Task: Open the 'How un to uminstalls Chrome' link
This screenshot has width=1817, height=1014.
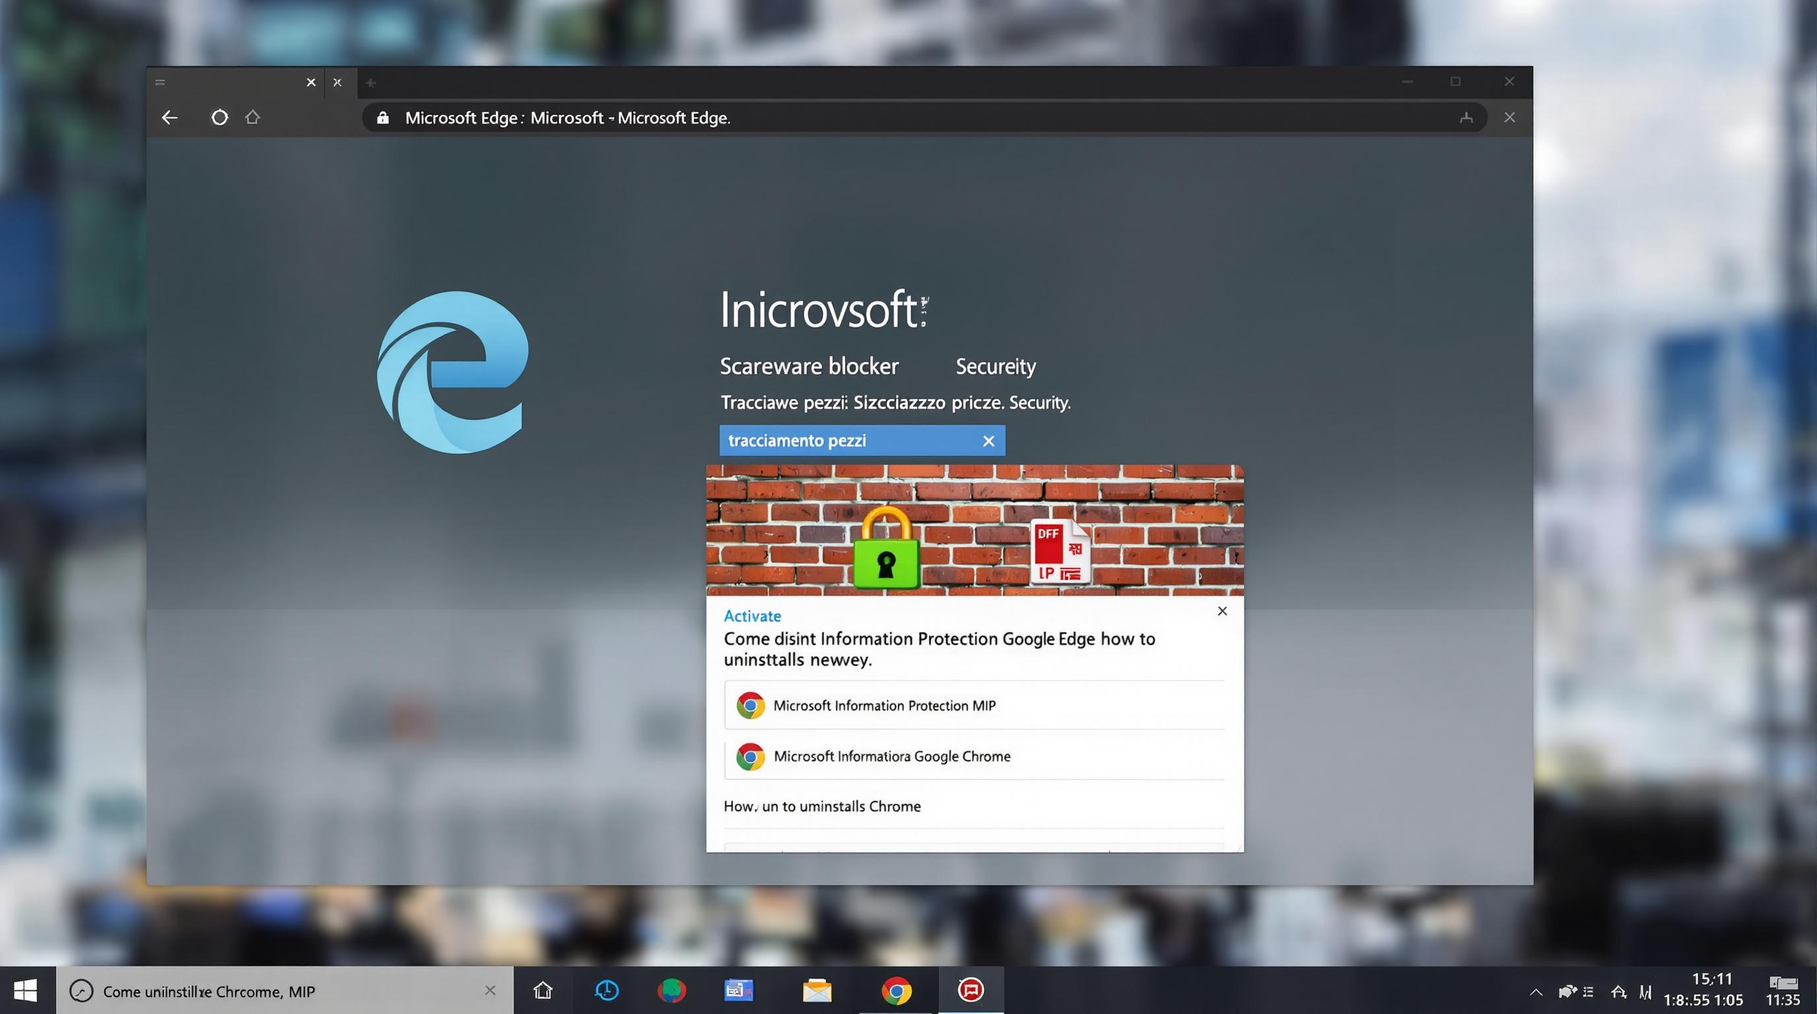Action: tap(823, 806)
